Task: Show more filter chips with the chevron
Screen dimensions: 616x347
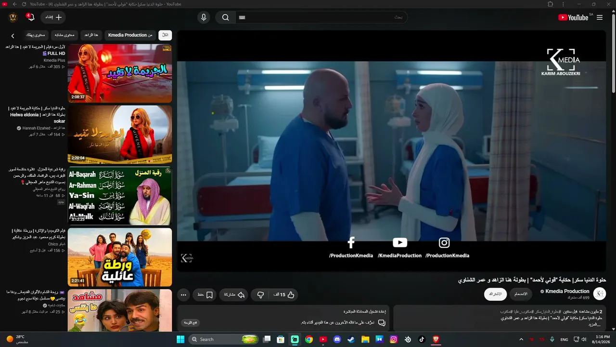Action: [x=13, y=36]
